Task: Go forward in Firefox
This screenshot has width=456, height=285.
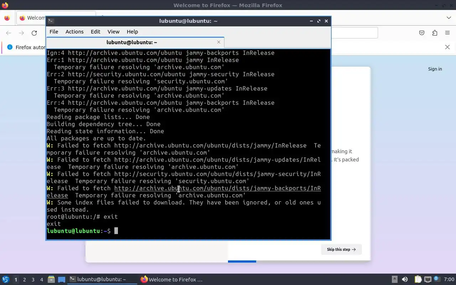Action: point(21,33)
